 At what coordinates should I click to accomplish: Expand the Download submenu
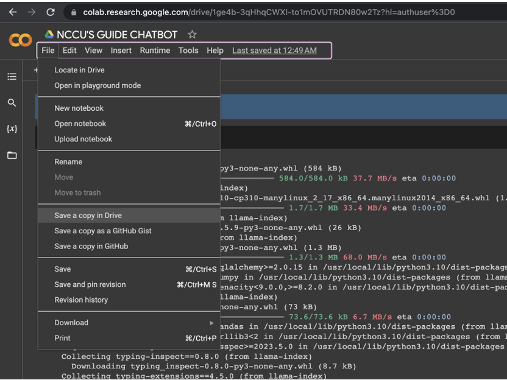[x=71, y=322]
